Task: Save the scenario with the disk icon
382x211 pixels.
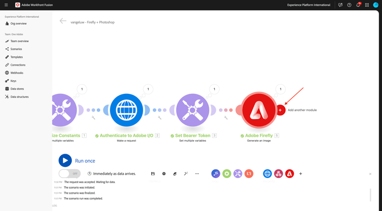Action: 153,173
